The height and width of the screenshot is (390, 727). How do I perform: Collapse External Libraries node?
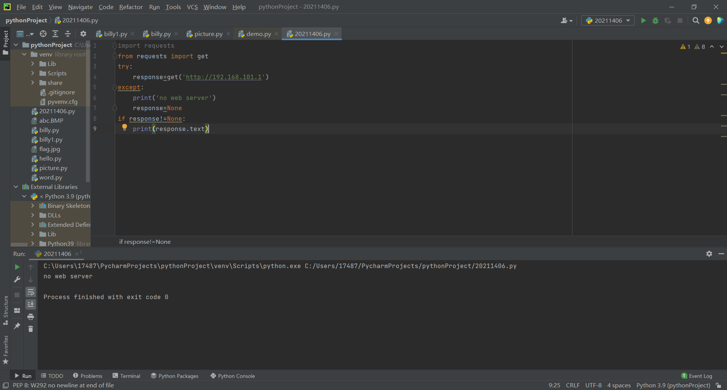click(16, 187)
